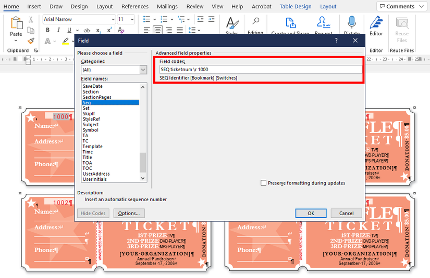Open line spacing options

[194, 30]
